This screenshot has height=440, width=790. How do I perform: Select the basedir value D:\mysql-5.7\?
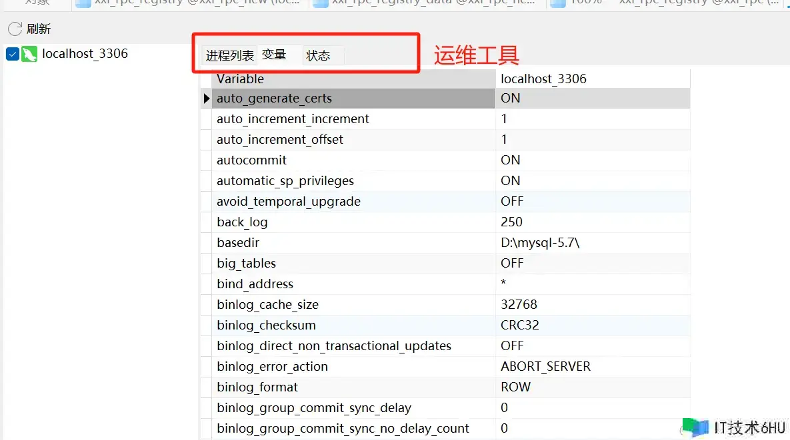540,242
